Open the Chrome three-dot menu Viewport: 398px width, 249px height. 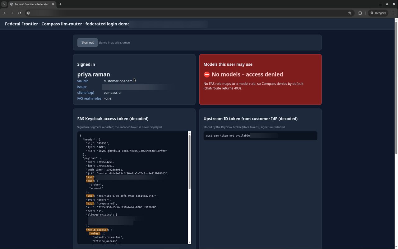tap(393, 13)
